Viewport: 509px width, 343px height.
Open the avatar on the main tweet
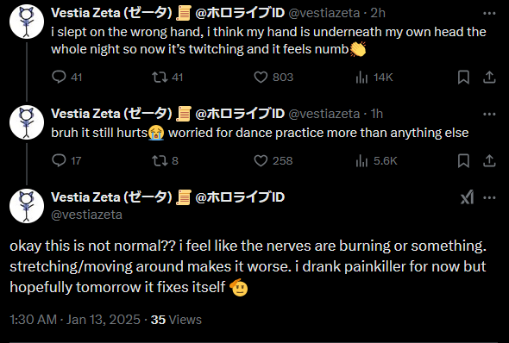click(27, 206)
